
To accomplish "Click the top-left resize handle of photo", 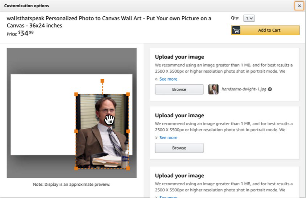I will [76, 94].
